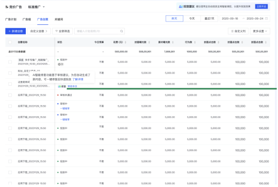
Task: Sort by 花费 (元) column arrows
Action: (126, 42)
